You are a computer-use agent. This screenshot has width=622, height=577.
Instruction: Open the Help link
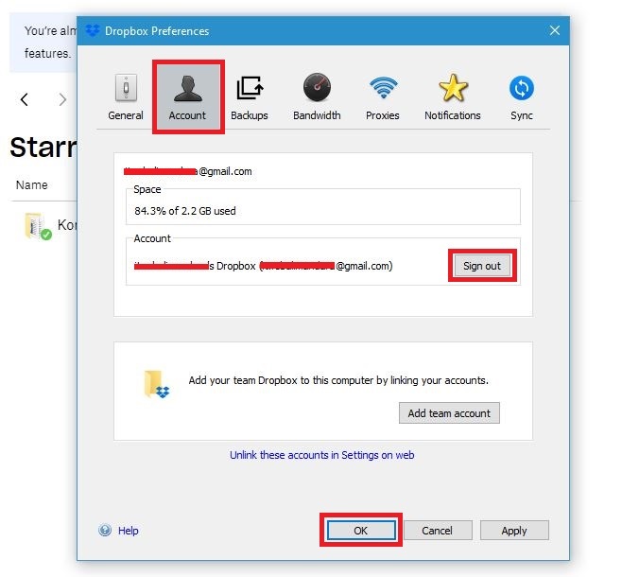tap(129, 530)
